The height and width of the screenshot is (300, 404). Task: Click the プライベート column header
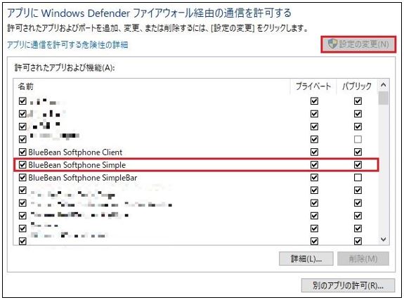pos(313,86)
